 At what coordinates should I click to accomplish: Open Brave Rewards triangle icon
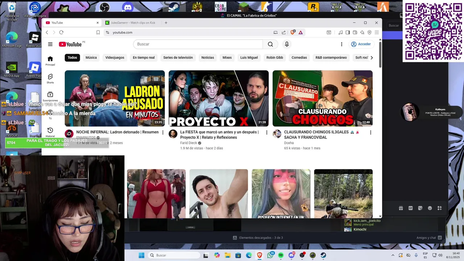click(301, 32)
